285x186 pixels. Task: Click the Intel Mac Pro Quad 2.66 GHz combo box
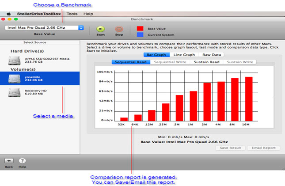44,28
